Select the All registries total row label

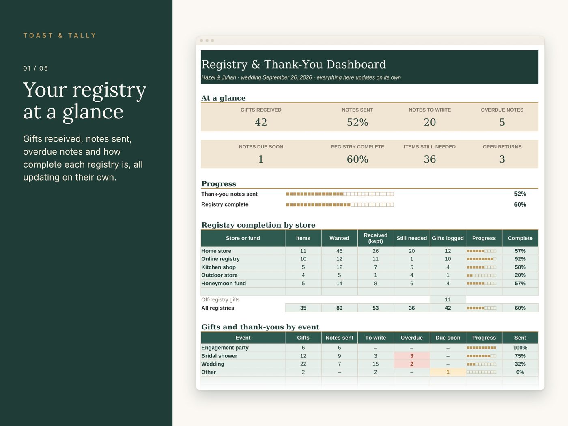(x=217, y=308)
